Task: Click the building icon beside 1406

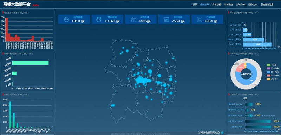Action: (133, 20)
